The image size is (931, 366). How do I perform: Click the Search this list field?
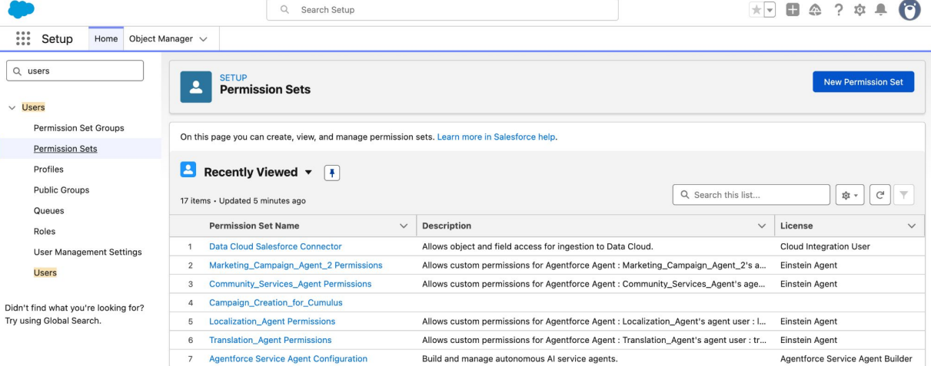pos(751,195)
